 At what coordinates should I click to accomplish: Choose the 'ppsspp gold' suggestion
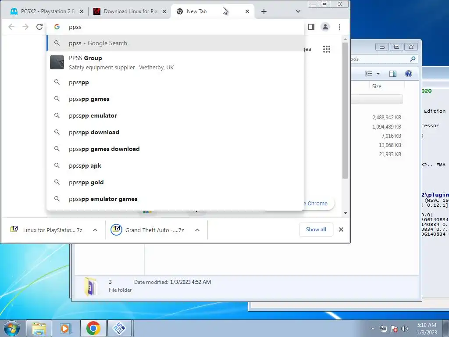(x=175, y=182)
